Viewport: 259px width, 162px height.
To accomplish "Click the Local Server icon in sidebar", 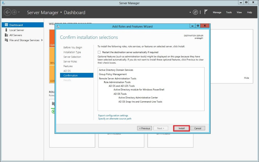I will pos(6,30).
